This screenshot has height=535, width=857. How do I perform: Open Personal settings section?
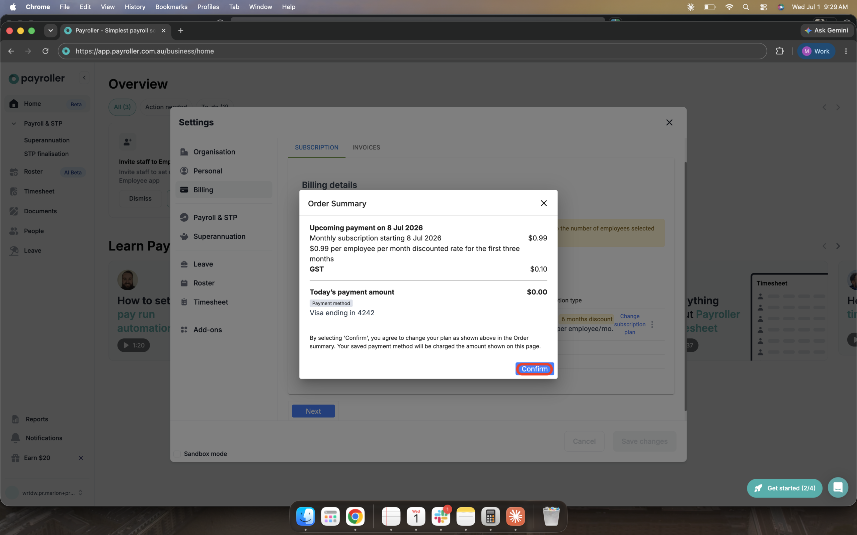pos(224,171)
